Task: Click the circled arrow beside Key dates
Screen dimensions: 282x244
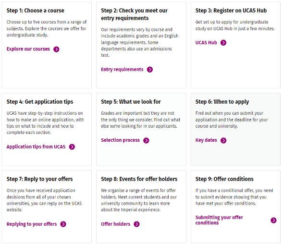Action: [223, 140]
